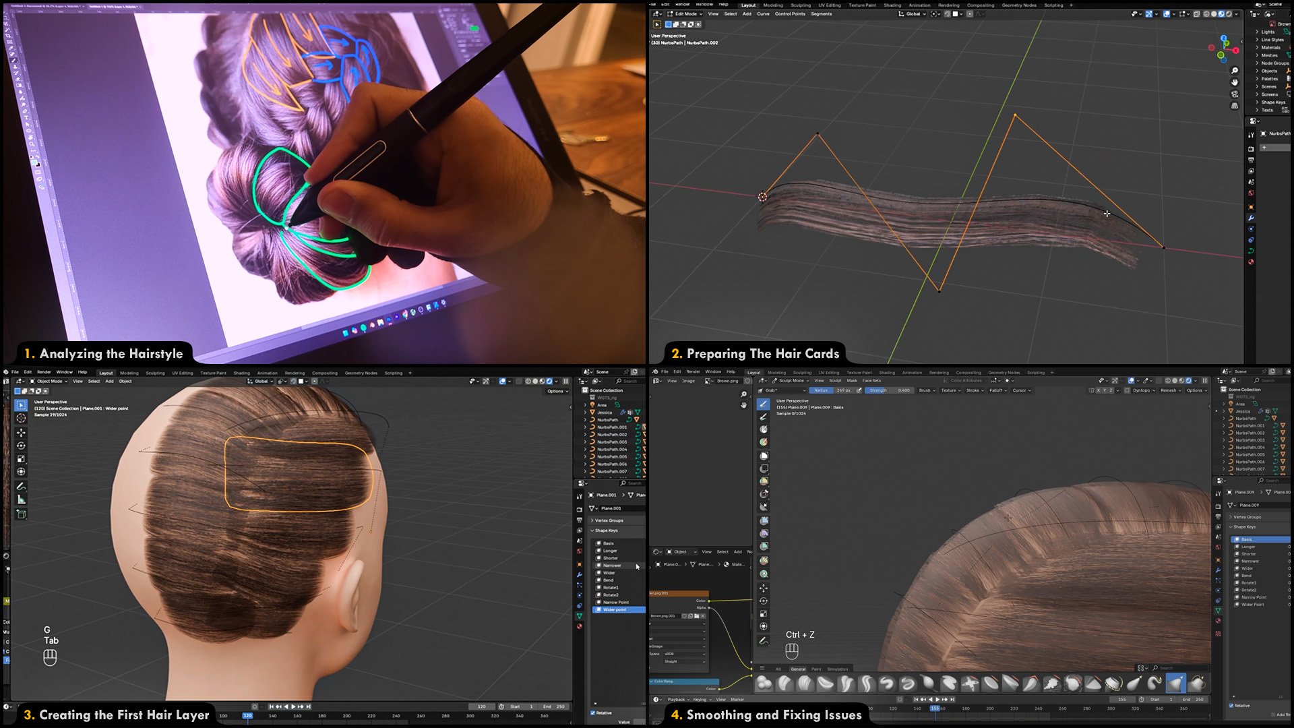Toggle the perspective/orthographic grid icon

pyautogui.click(x=1234, y=106)
